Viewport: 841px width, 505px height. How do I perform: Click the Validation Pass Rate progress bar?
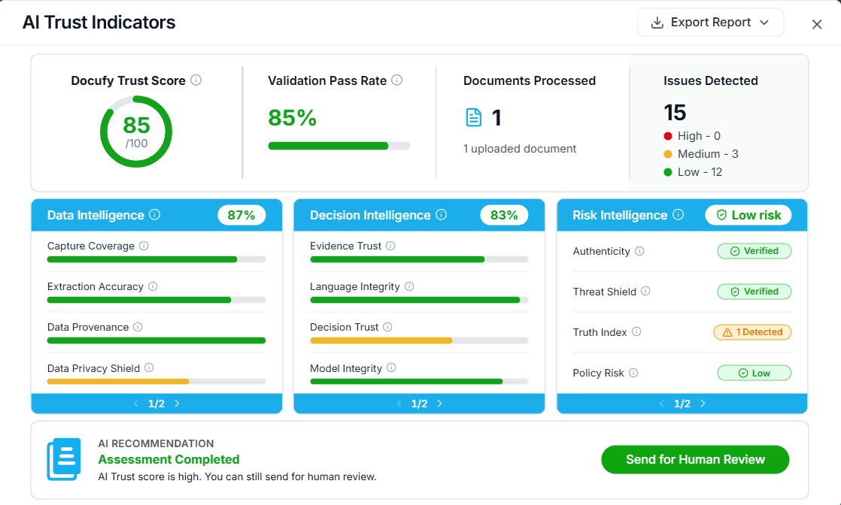point(339,146)
